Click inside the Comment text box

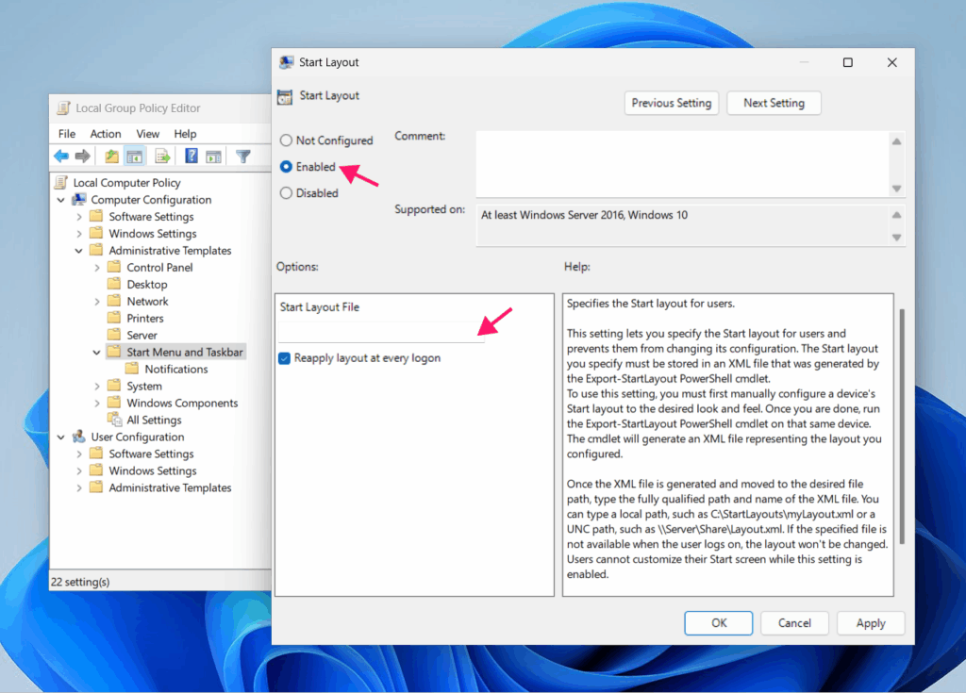pos(681,164)
